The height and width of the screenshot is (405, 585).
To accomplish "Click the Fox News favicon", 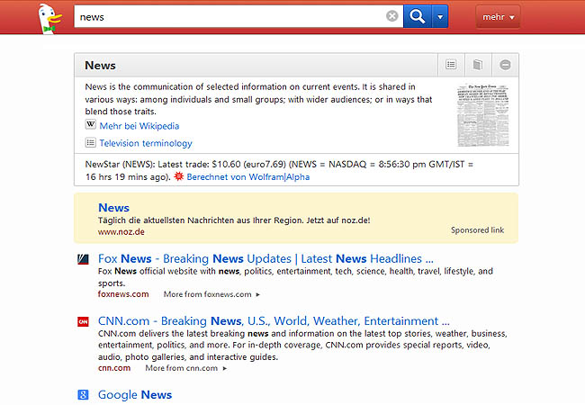I will pyautogui.click(x=83, y=259).
